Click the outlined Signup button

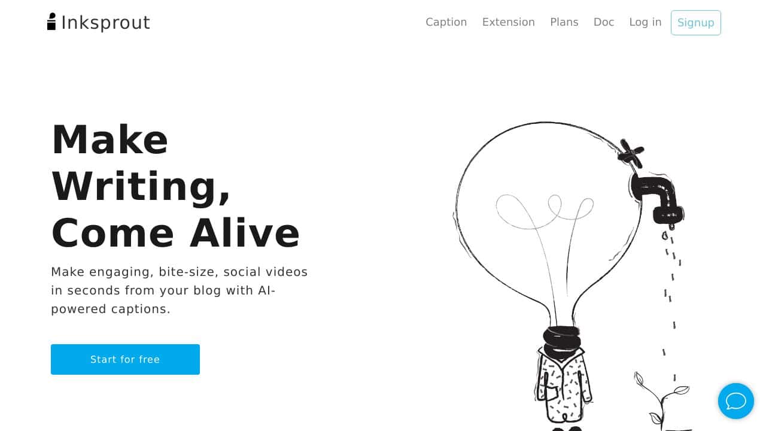[x=696, y=23]
